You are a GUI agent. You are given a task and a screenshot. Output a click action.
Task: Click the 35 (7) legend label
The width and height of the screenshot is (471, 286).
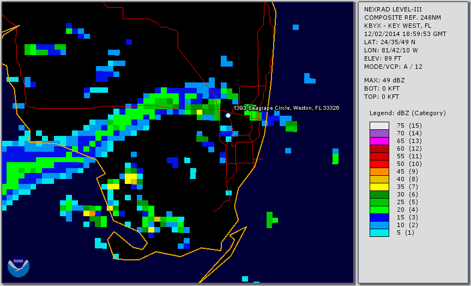[x=408, y=187]
